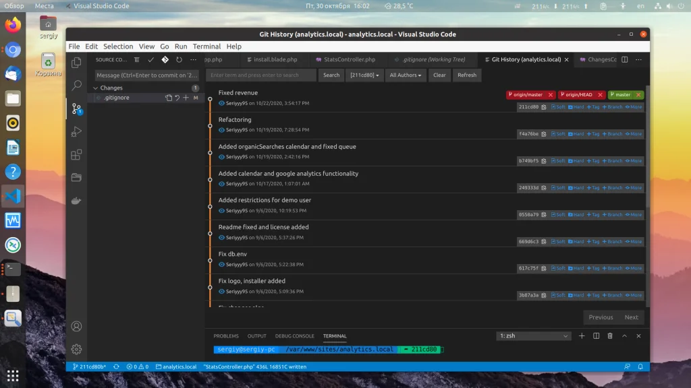The width and height of the screenshot is (691, 388).
Task: Collapse the Changes section
Action: [96, 88]
